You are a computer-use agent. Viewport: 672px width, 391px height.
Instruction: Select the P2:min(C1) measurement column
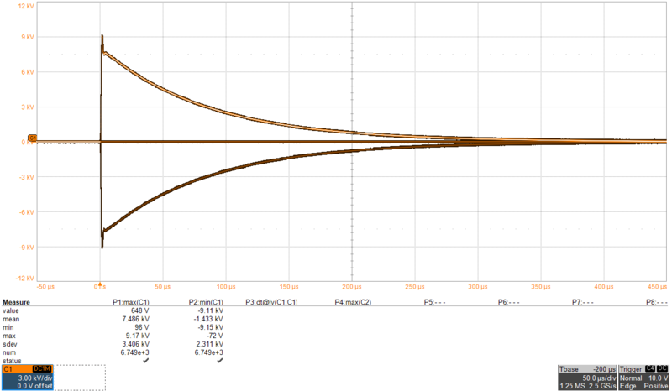tap(206, 301)
